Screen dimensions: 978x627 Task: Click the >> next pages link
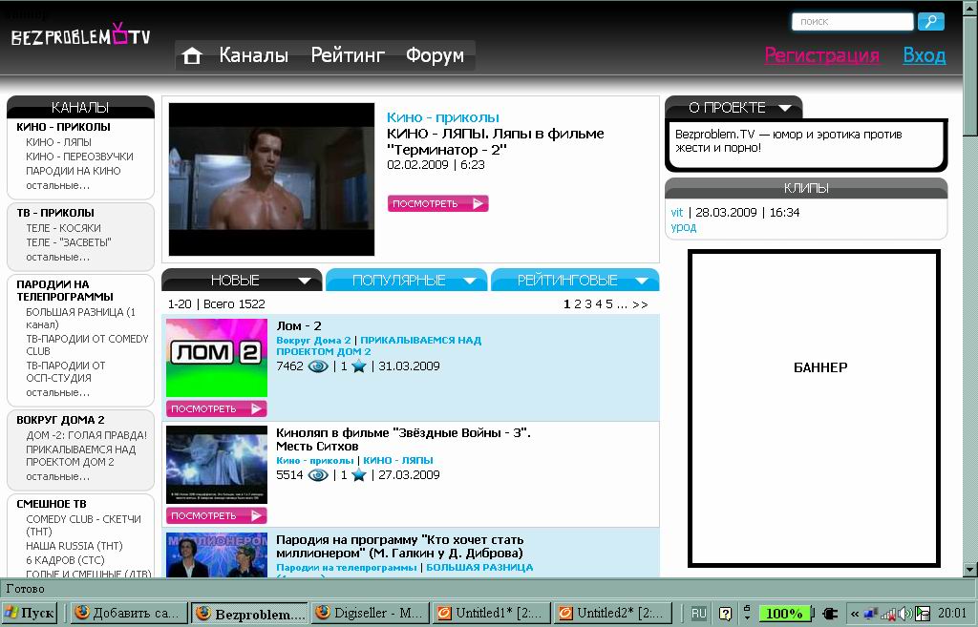(640, 304)
